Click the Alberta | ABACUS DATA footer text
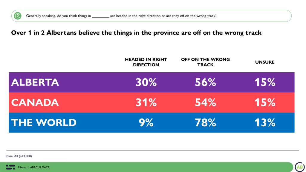Image resolution: width=306 pixels, height=172 pixels. coord(33,167)
